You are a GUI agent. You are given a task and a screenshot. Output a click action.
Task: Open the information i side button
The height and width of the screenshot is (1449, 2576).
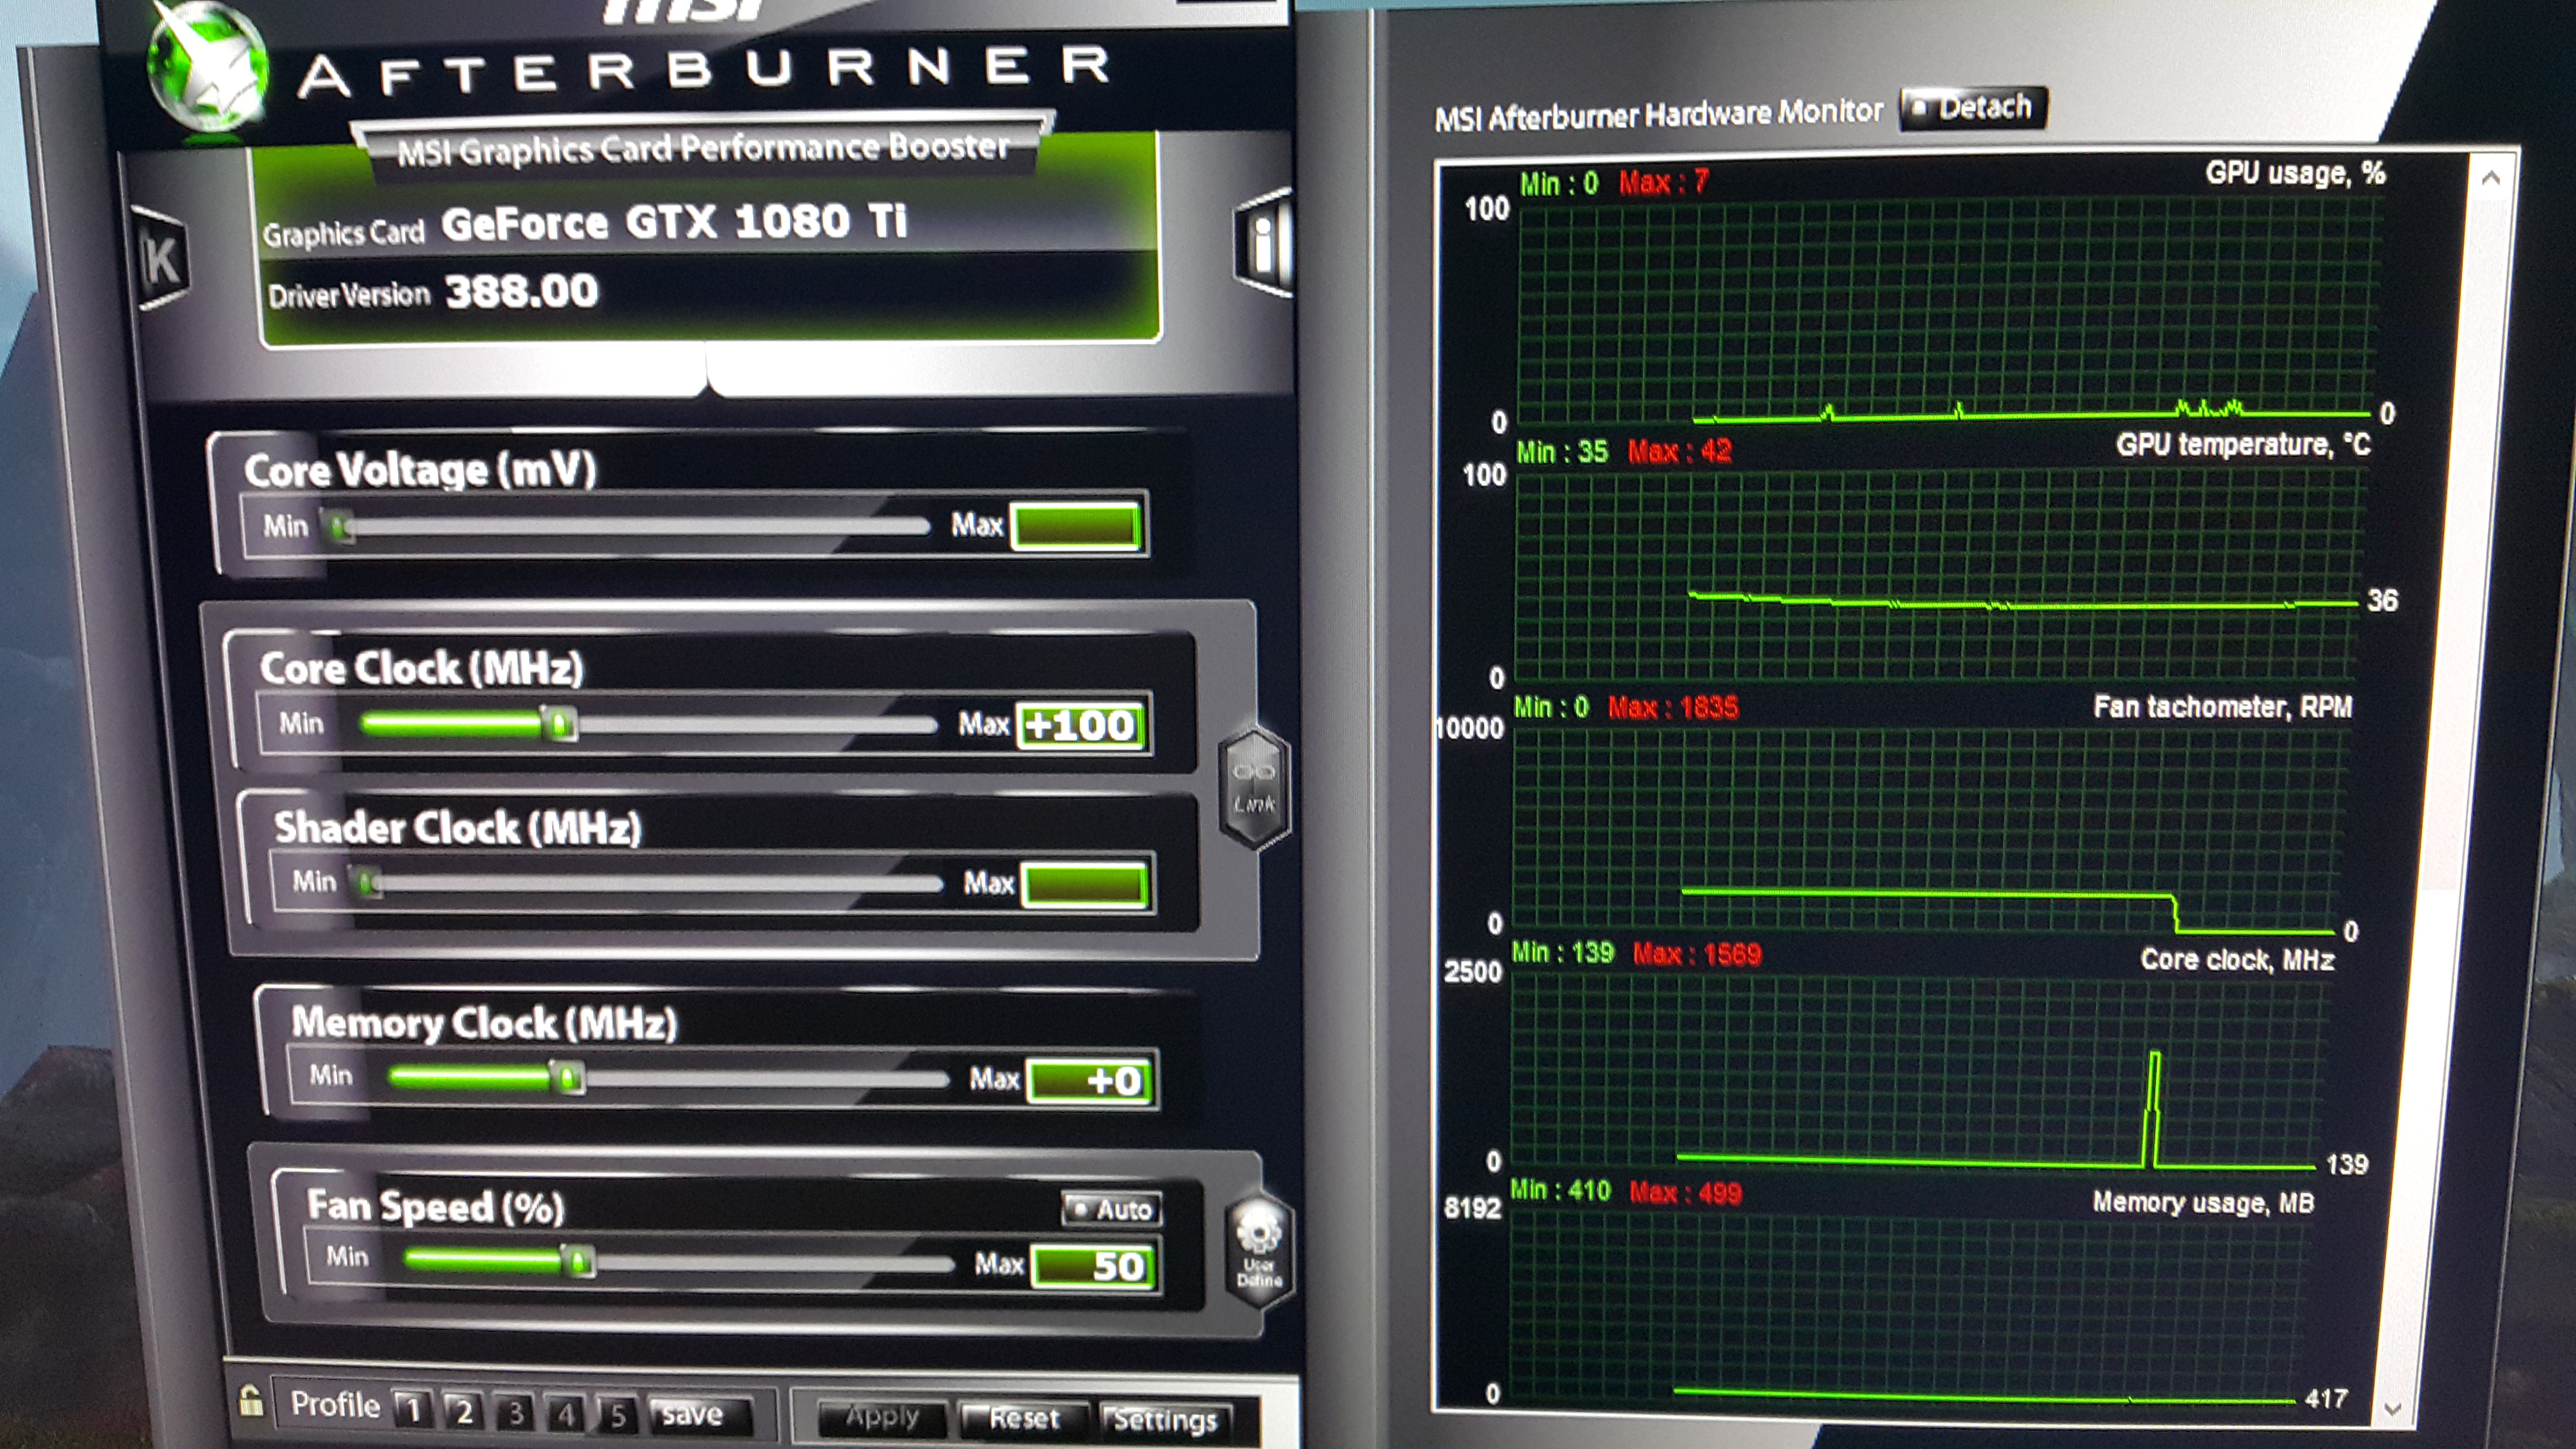1263,243
